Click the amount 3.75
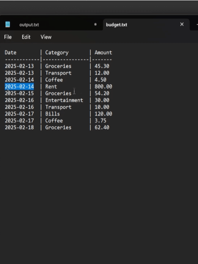The image size is (198, 264). (x=101, y=121)
